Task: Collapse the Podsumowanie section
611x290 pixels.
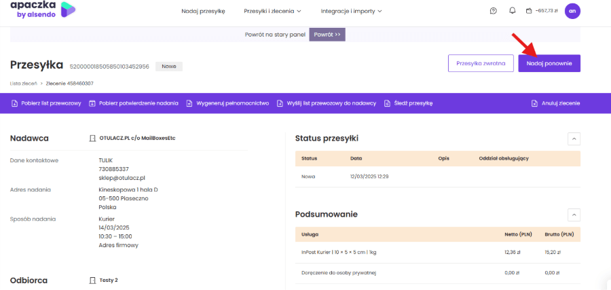Action: tap(574, 215)
